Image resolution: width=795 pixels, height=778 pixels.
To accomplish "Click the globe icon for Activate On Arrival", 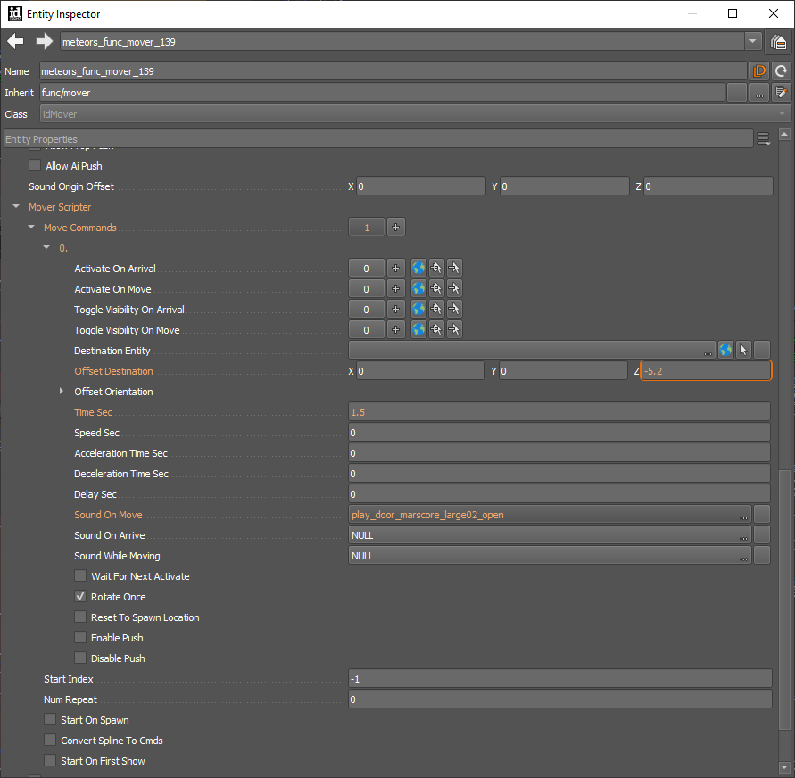I will tap(418, 269).
